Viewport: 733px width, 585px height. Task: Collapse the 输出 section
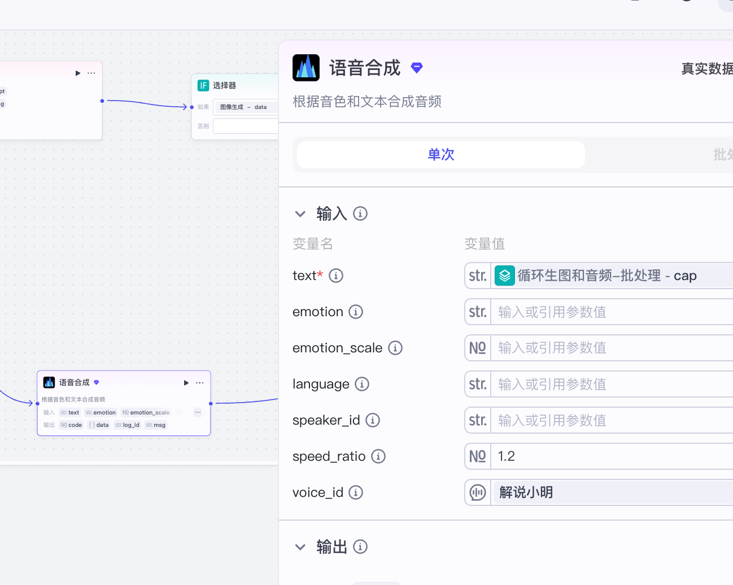tap(300, 547)
